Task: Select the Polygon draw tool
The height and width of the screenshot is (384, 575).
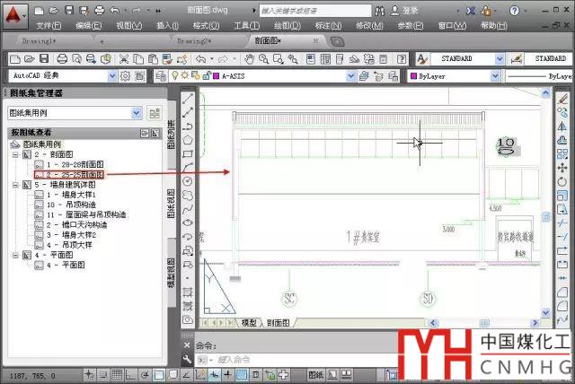Action: 188,140
